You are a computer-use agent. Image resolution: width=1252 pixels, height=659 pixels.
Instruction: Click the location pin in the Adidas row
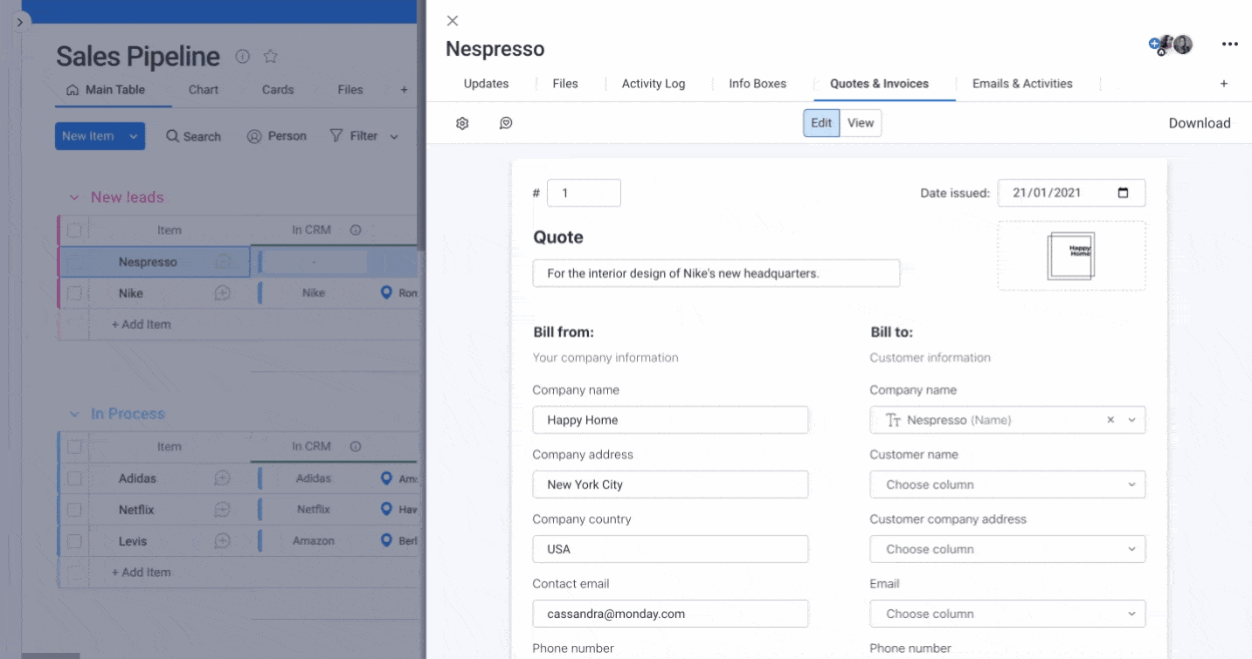click(x=386, y=477)
